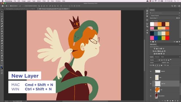The image size is (181, 102).
Task: Open the Window menu
Action: (58, 1)
